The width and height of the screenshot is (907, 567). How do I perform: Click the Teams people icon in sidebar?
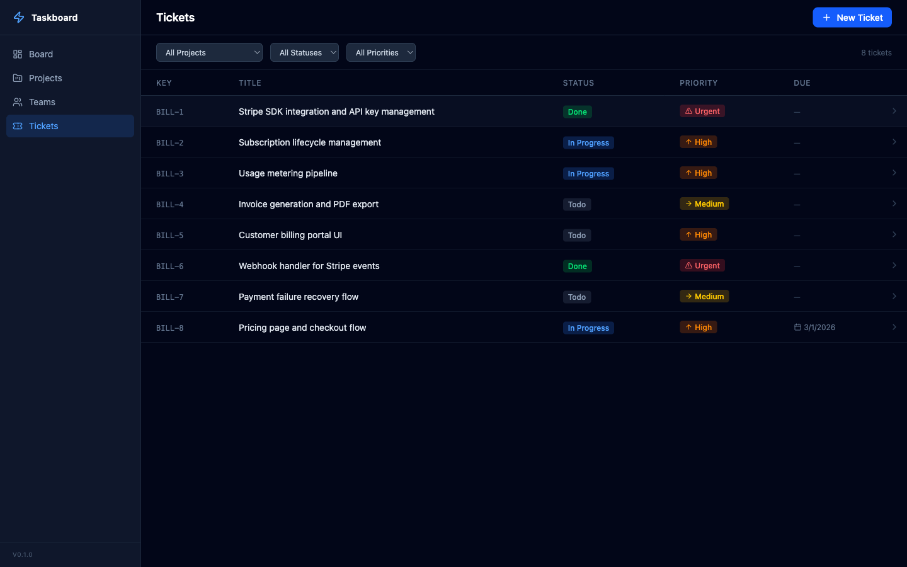(x=18, y=102)
